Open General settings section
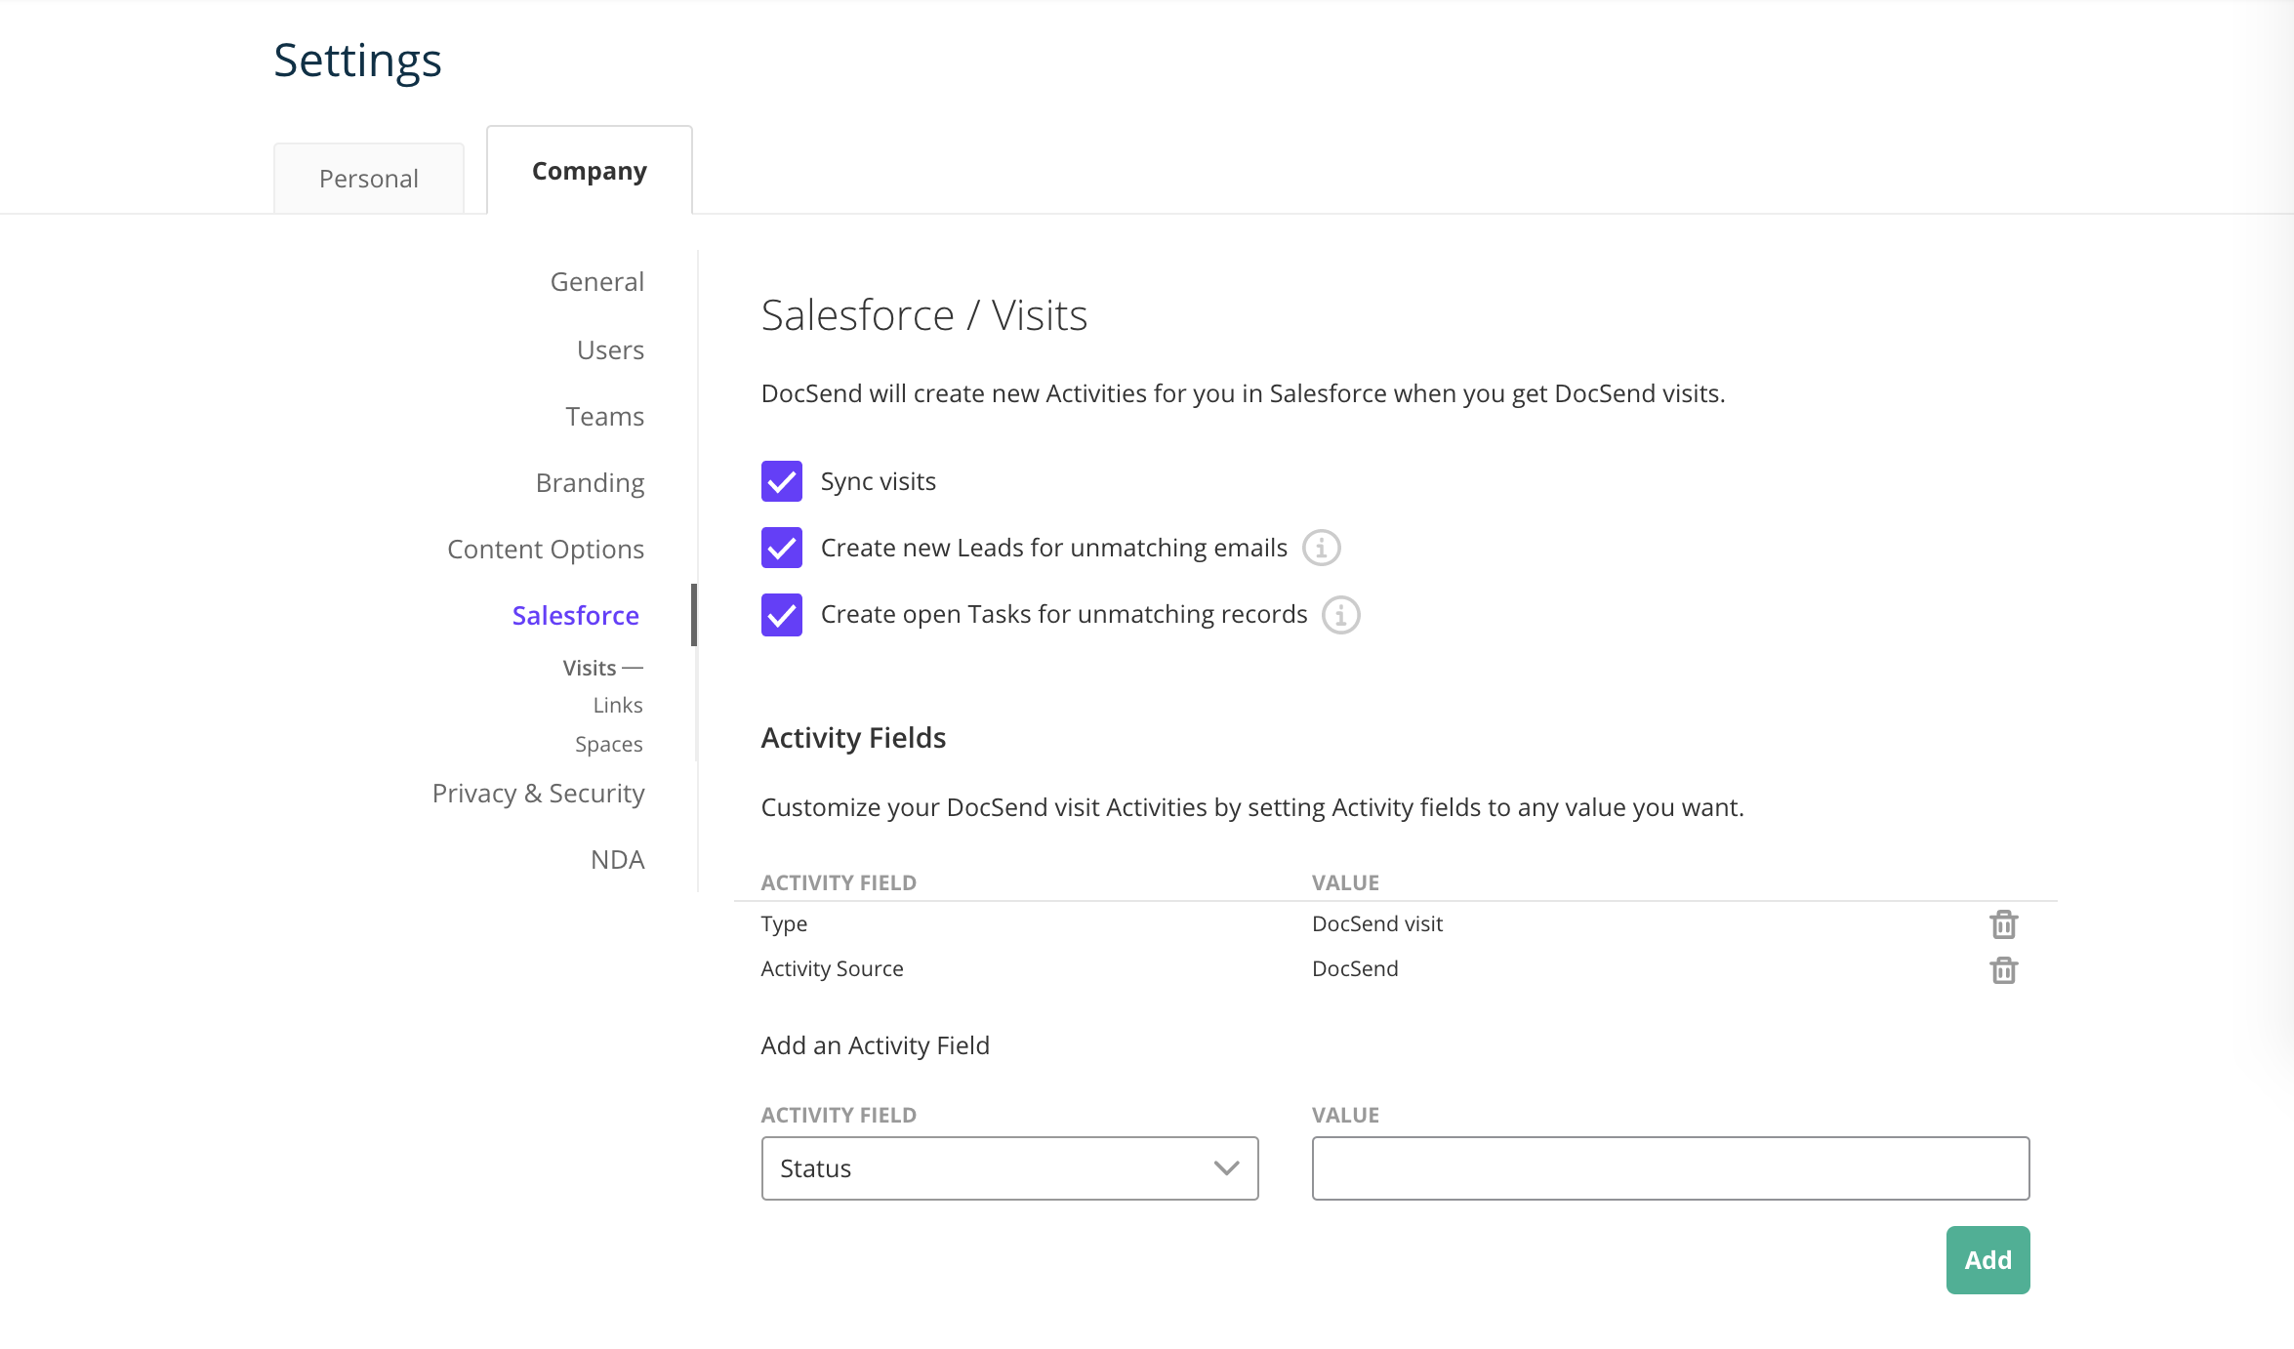 597,282
